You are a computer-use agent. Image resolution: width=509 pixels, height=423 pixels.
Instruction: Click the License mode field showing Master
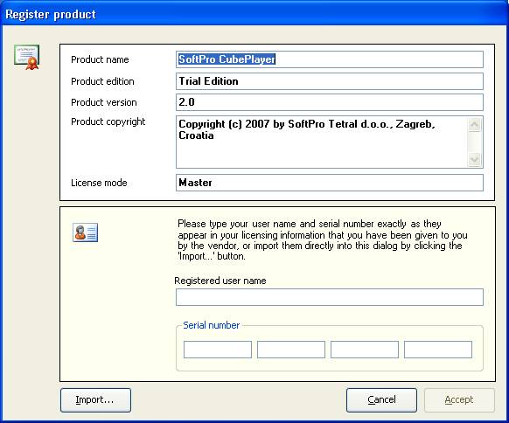tap(330, 183)
